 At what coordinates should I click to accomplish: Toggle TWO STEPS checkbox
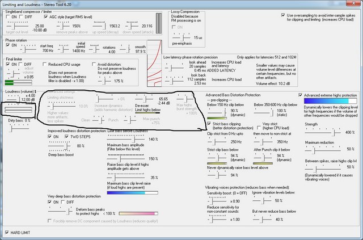(x=67, y=136)
